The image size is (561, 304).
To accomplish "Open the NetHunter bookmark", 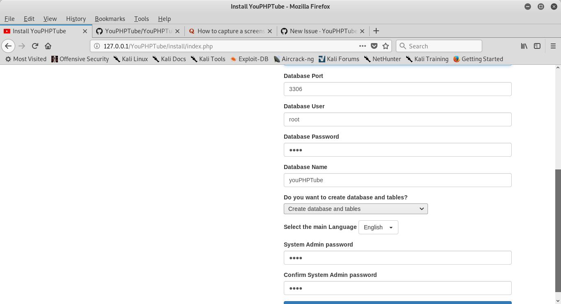I will [382, 59].
